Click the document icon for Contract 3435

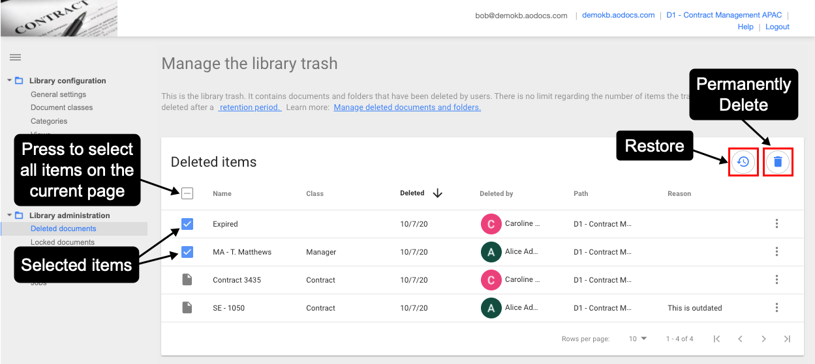[x=187, y=280]
